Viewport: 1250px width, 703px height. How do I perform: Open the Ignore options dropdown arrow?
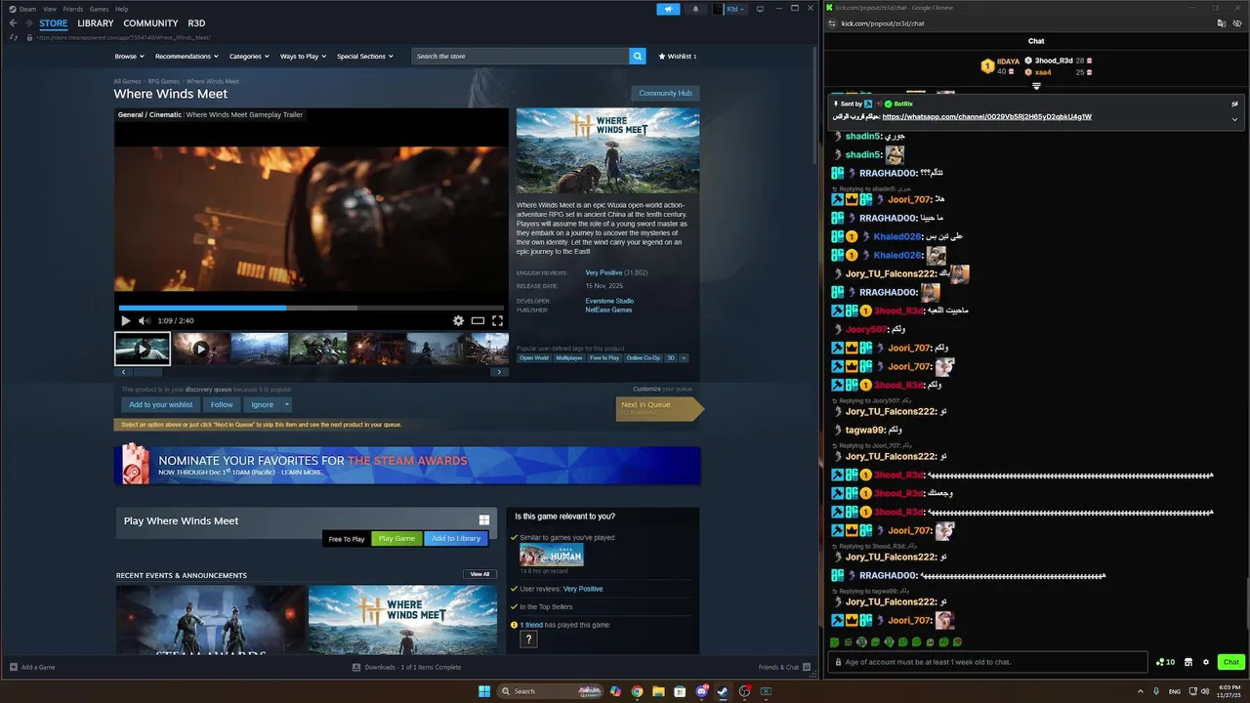click(286, 404)
